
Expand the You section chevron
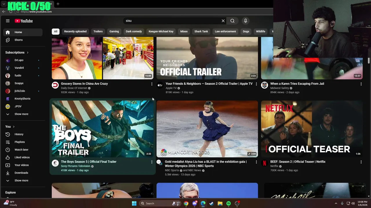click(x=13, y=127)
